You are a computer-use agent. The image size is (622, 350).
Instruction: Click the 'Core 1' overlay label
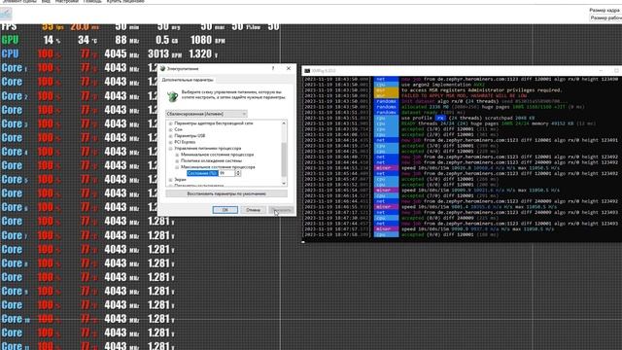point(15,68)
